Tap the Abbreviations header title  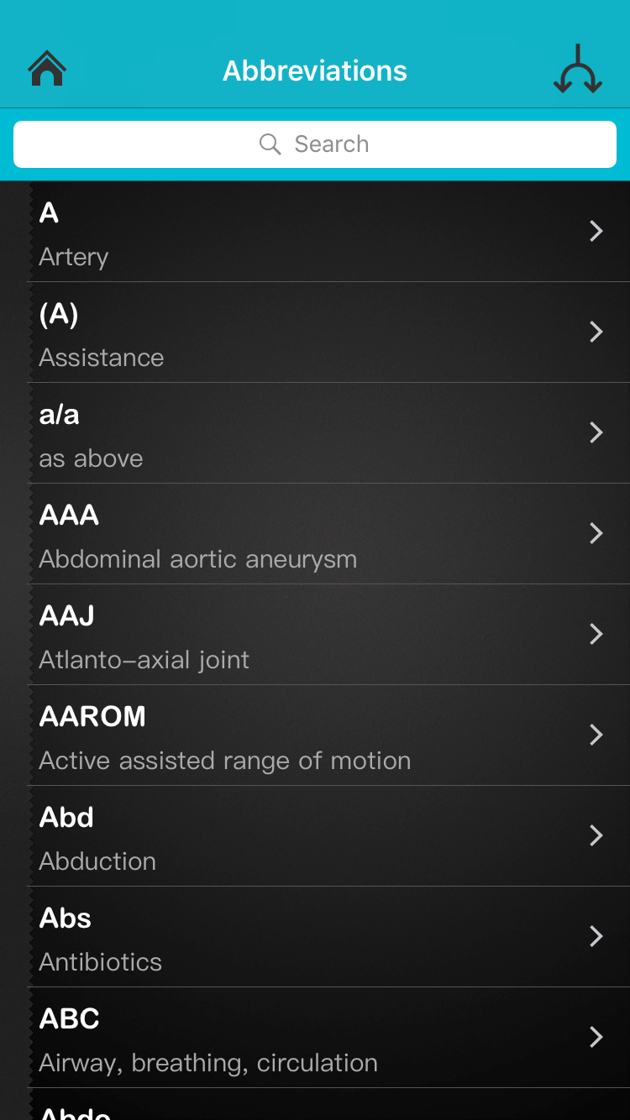click(315, 71)
